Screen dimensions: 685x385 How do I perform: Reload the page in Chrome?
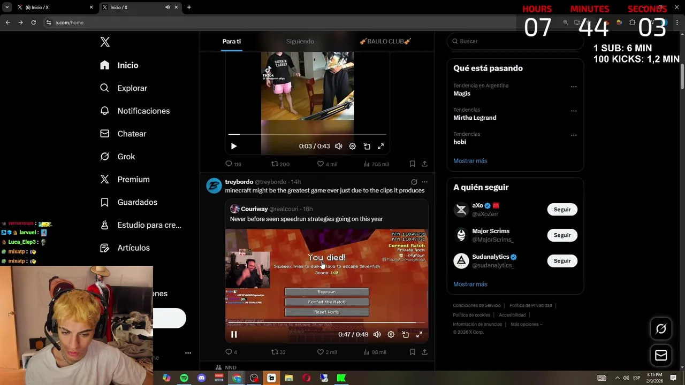[33, 22]
